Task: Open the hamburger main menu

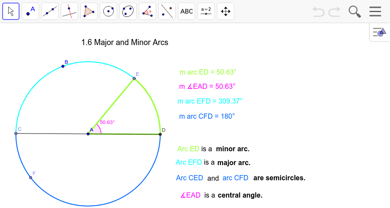Action: 375,11
